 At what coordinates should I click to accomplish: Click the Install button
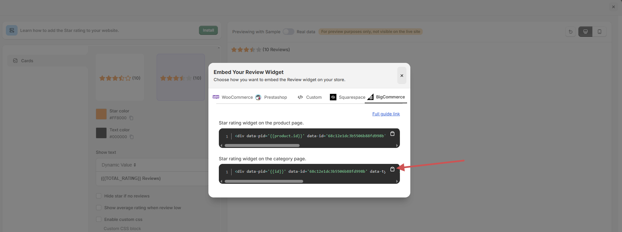point(208,30)
